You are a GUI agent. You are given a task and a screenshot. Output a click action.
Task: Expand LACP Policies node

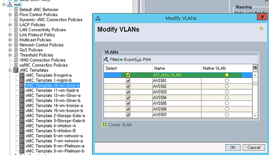tap(10, 25)
